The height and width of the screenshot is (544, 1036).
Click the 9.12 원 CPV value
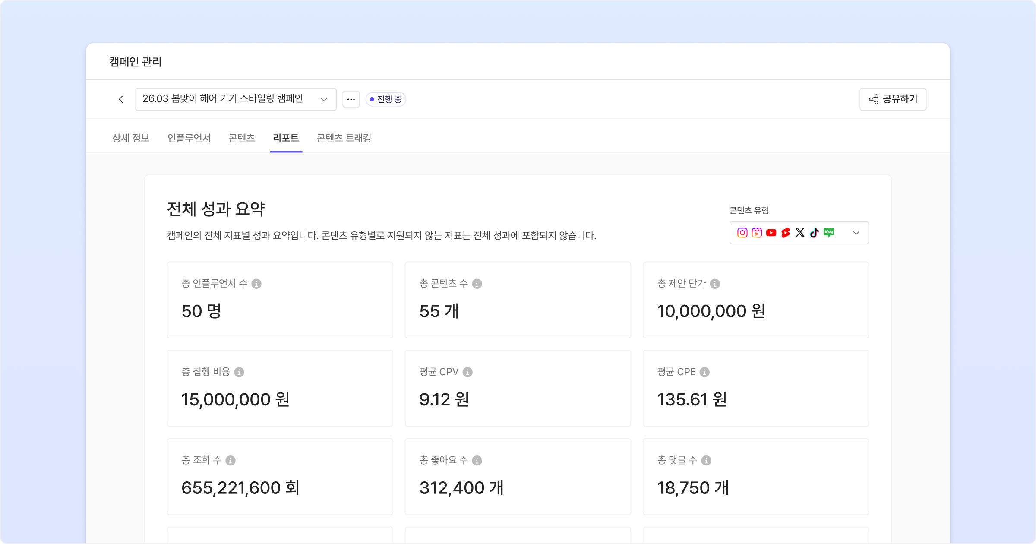point(445,399)
